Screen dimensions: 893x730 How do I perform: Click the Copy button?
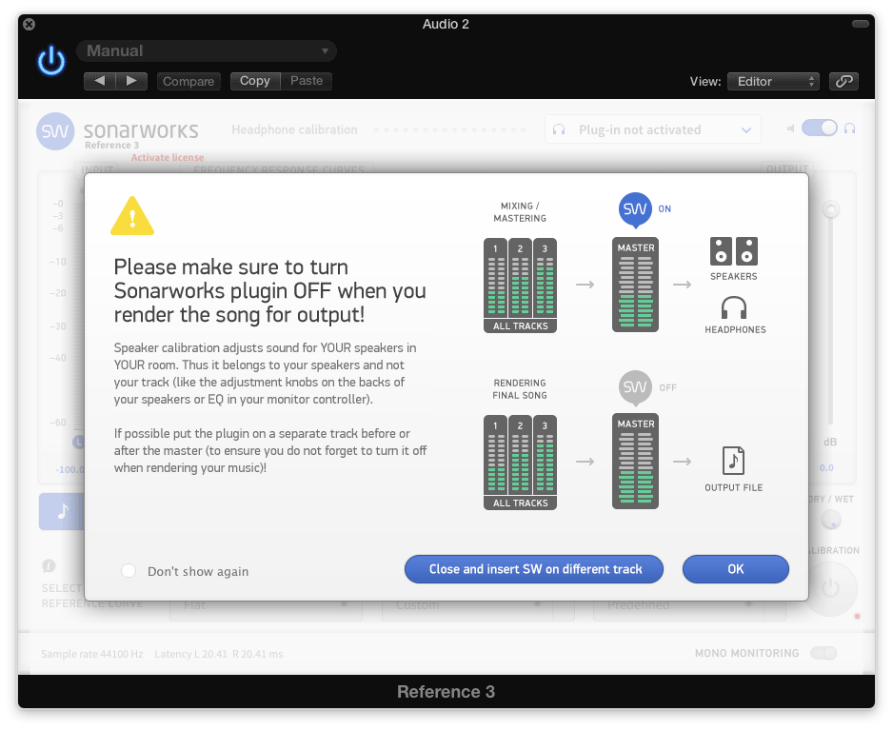click(255, 81)
